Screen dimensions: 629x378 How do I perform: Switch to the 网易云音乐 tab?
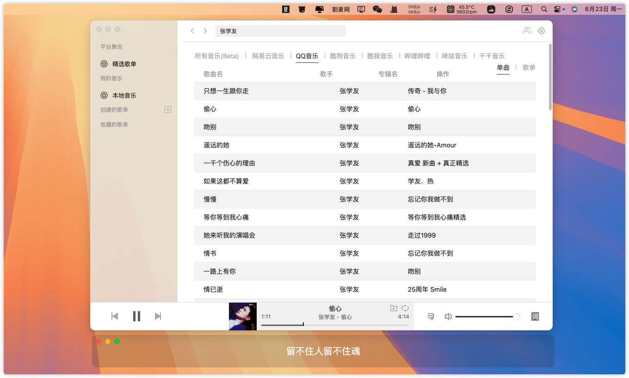click(268, 56)
